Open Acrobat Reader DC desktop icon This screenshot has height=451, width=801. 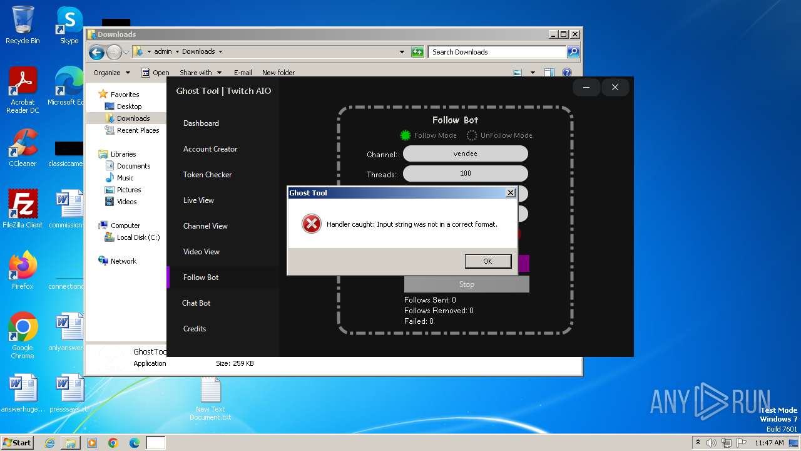[23, 90]
